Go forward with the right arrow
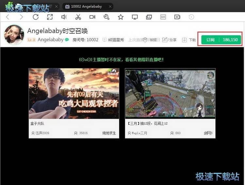The image size is (245, 185). point(22,17)
